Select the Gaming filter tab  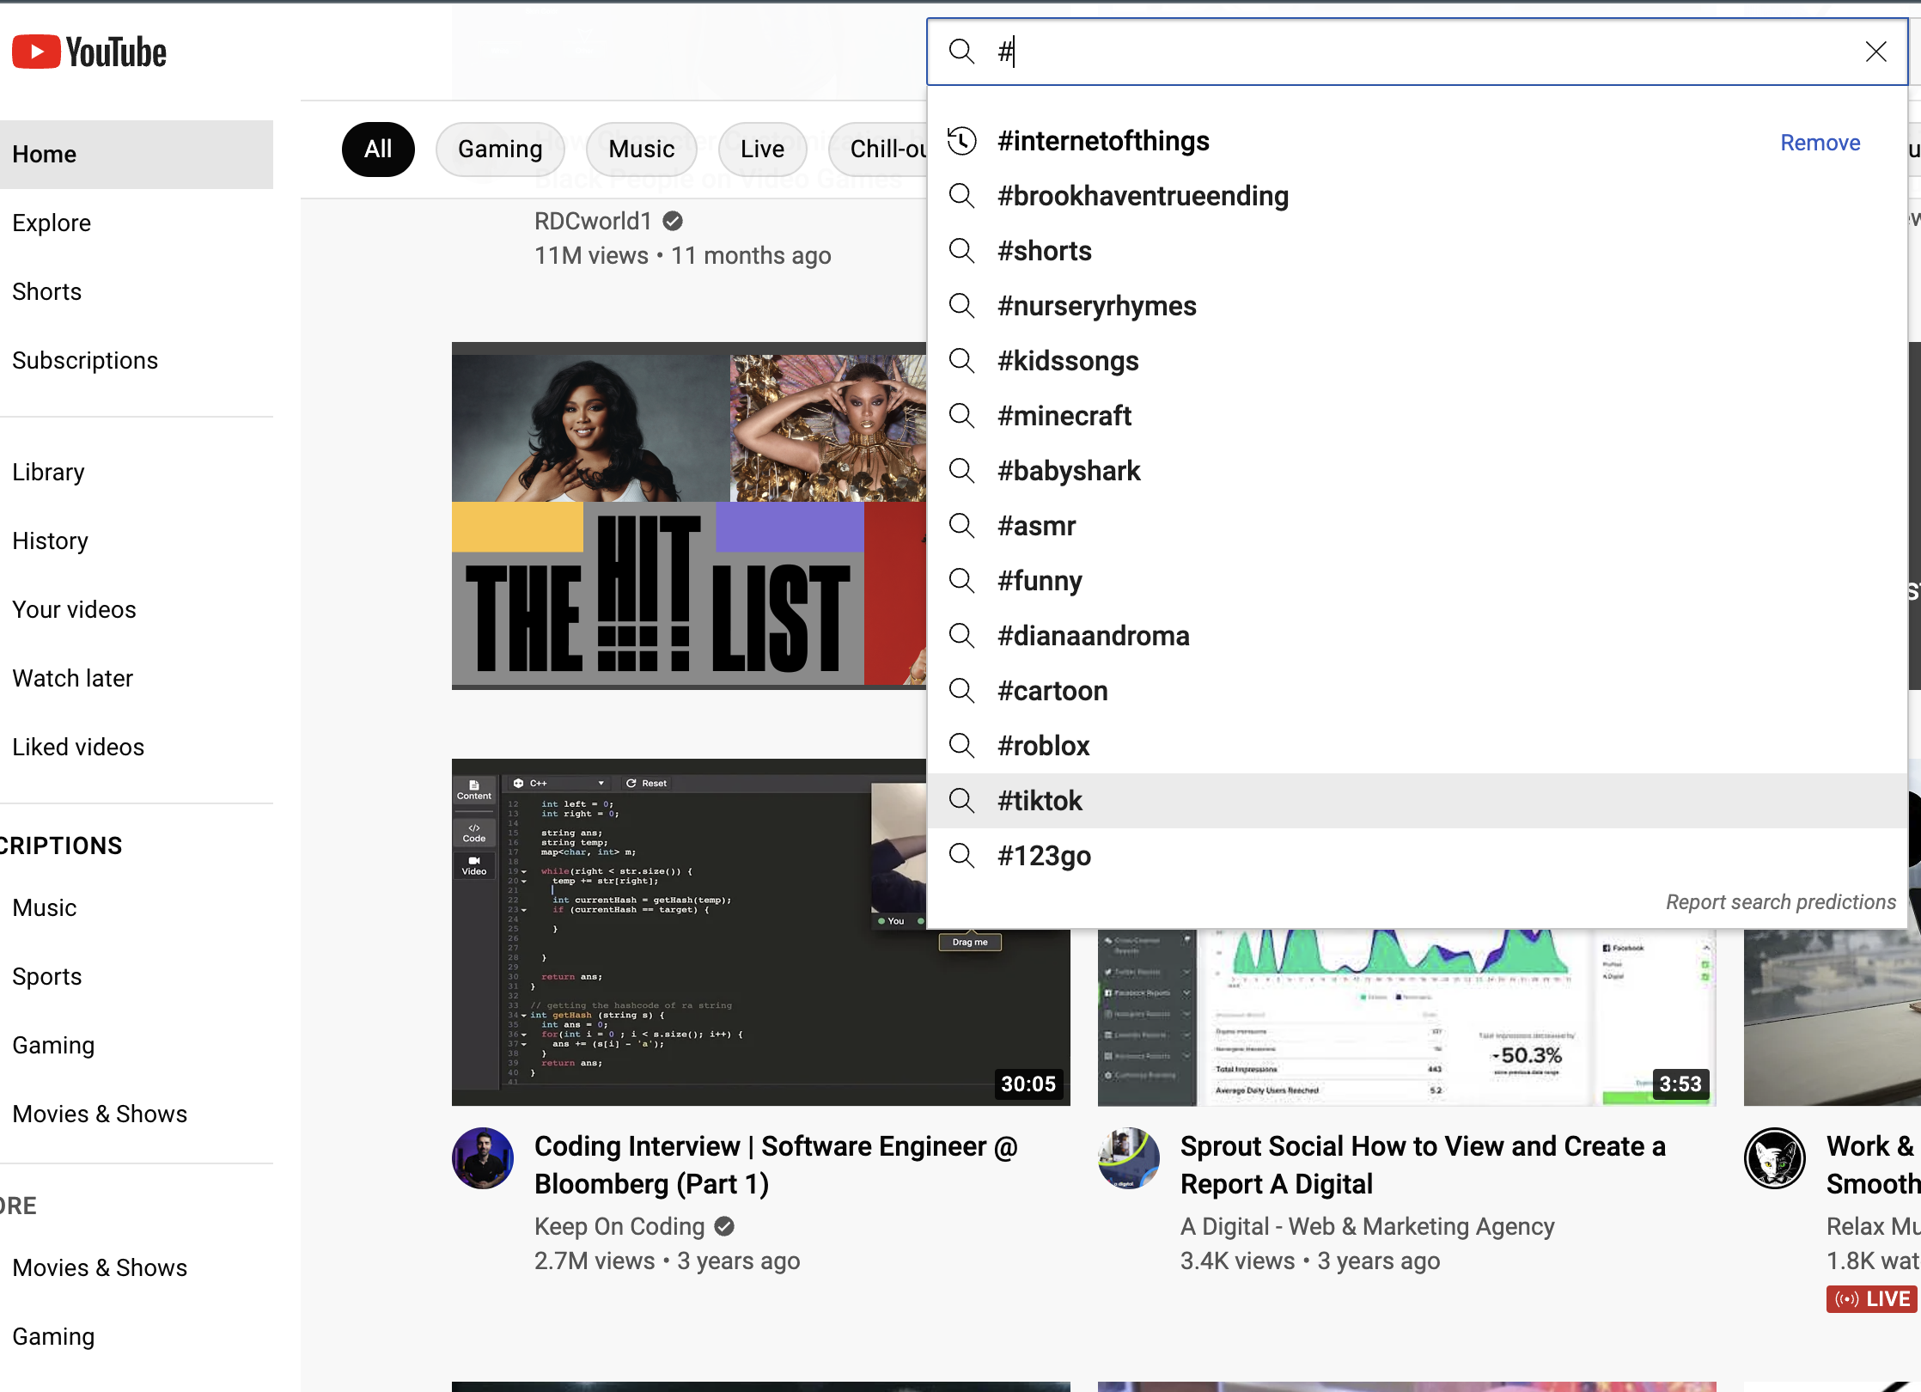pyautogui.click(x=501, y=148)
